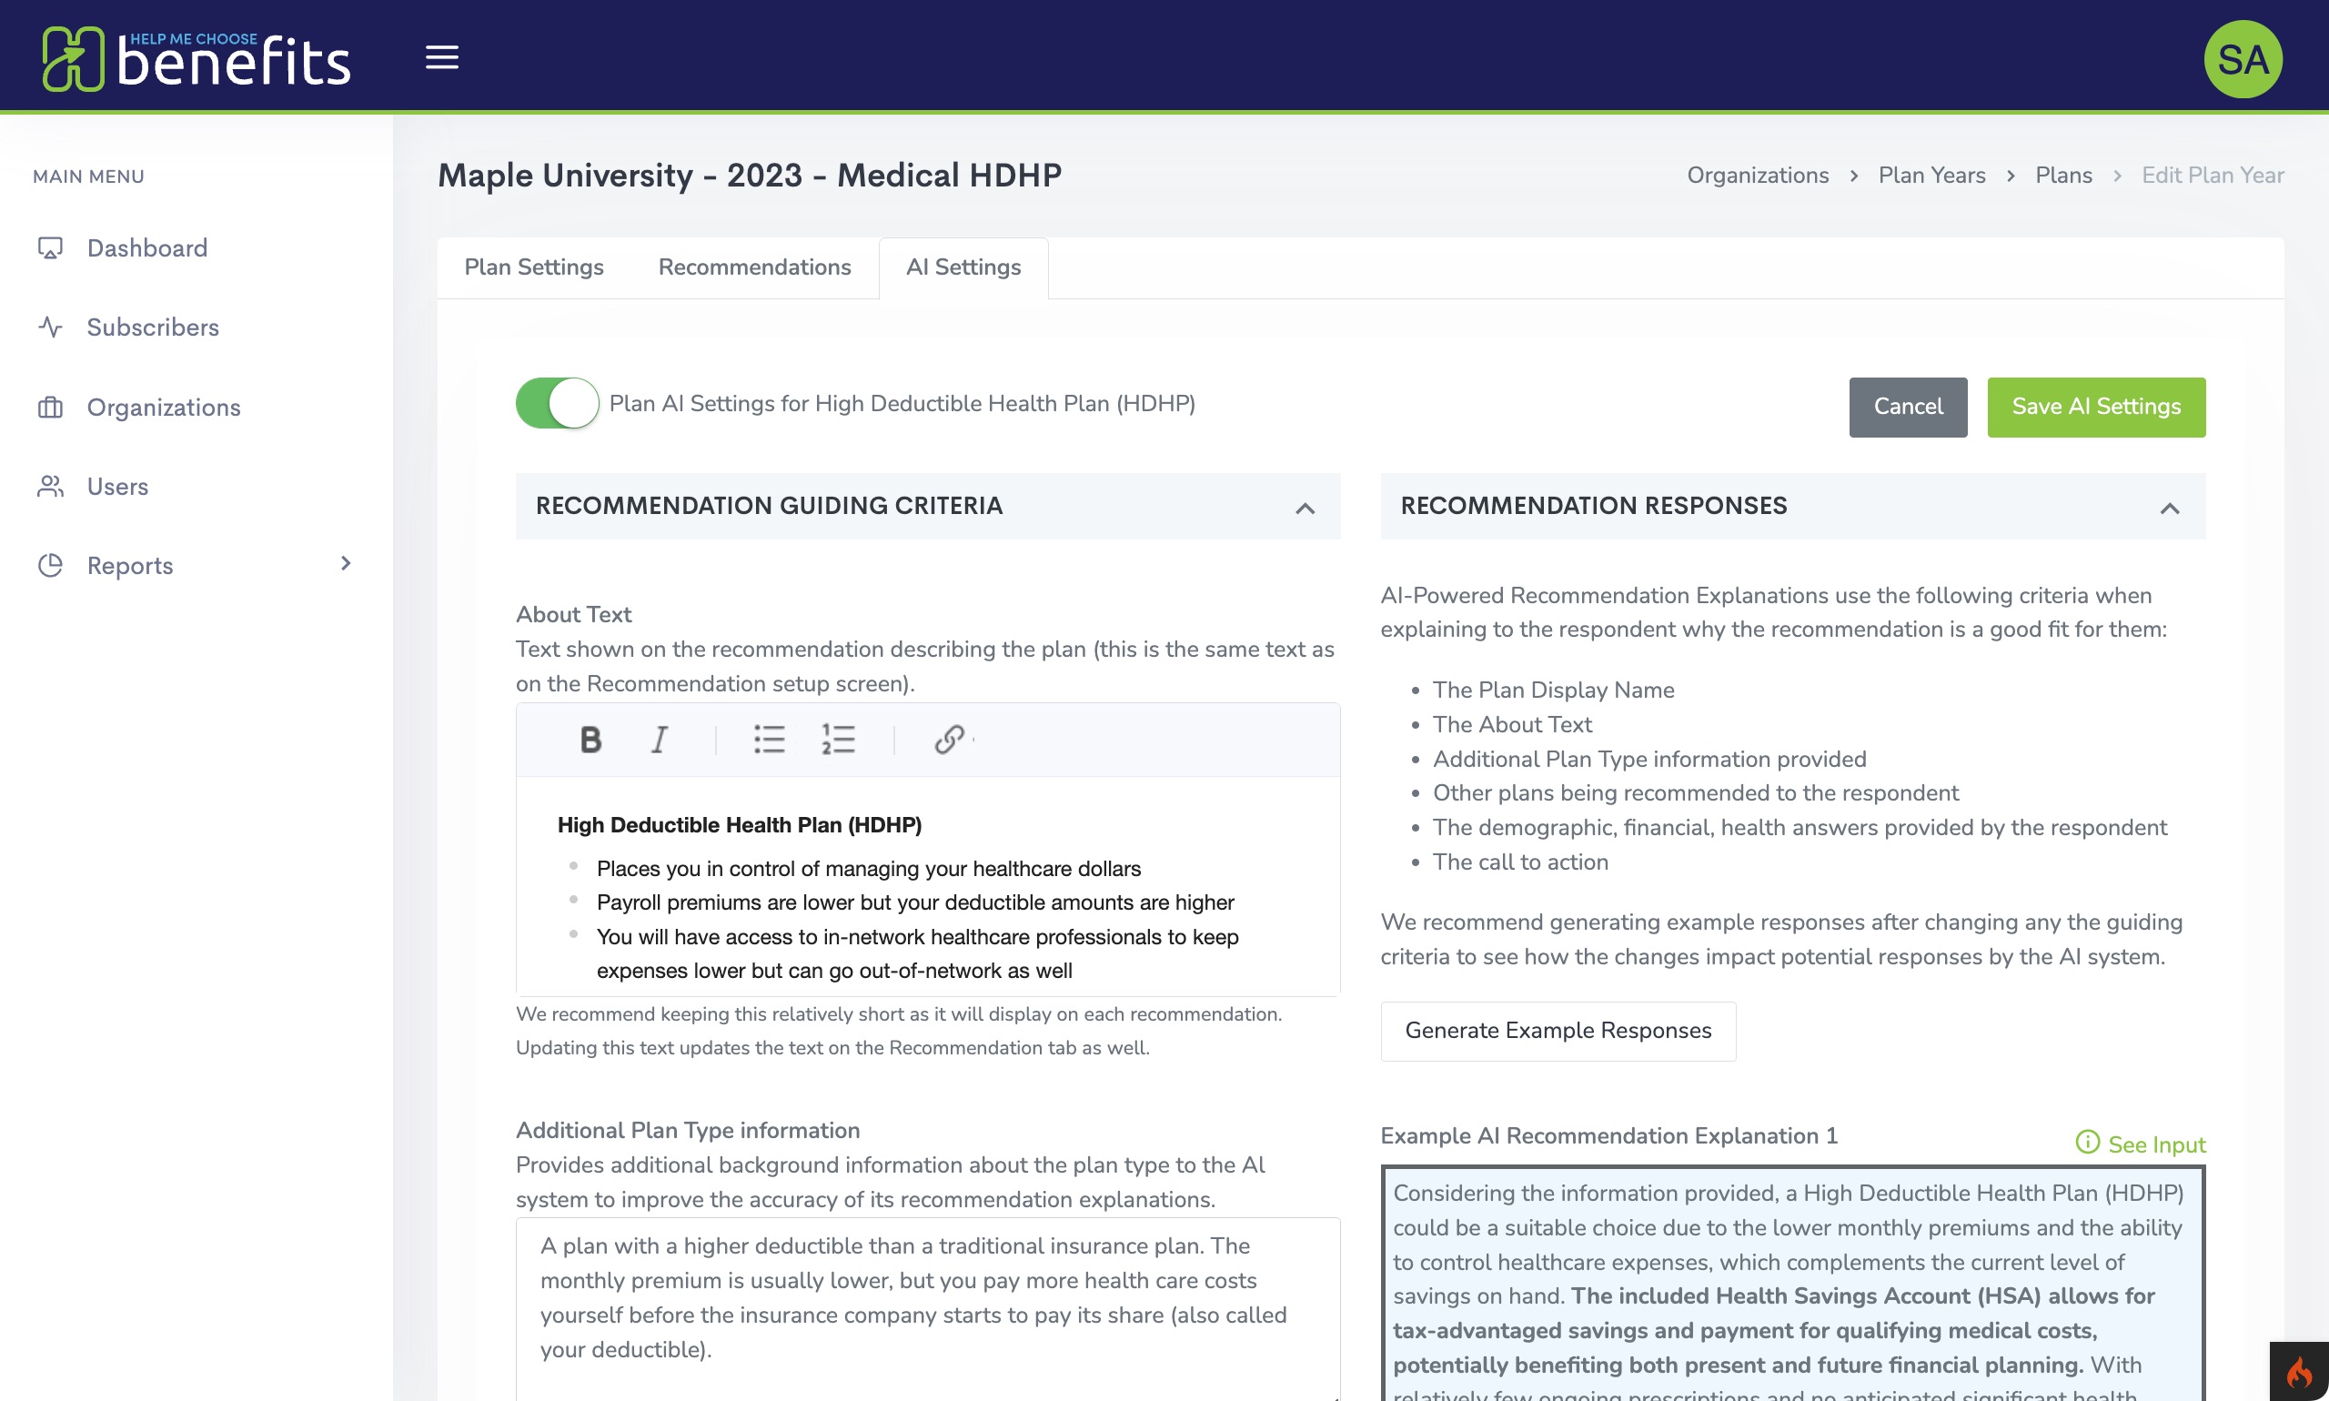This screenshot has height=1401, width=2329.
Task: Click the MAIN MENU label
Action: coord(89,176)
